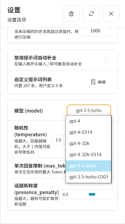Open the 编辑 icon for custom prompt list
This screenshot has width=125, height=224.
coord(98,82)
